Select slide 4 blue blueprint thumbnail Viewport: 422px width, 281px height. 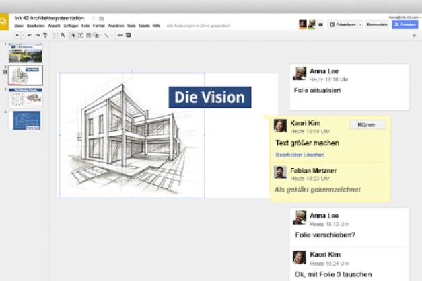[26, 121]
